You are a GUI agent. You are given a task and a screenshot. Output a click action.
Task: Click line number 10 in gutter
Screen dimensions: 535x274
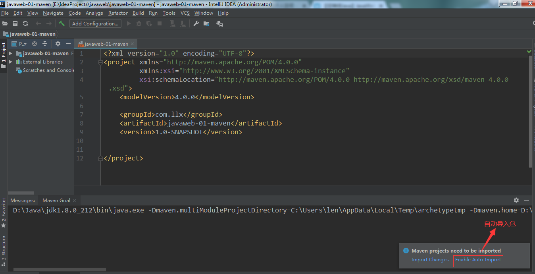pos(80,141)
